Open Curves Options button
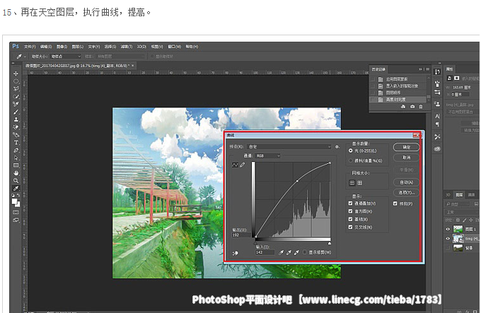The image size is (481, 313). (x=406, y=193)
